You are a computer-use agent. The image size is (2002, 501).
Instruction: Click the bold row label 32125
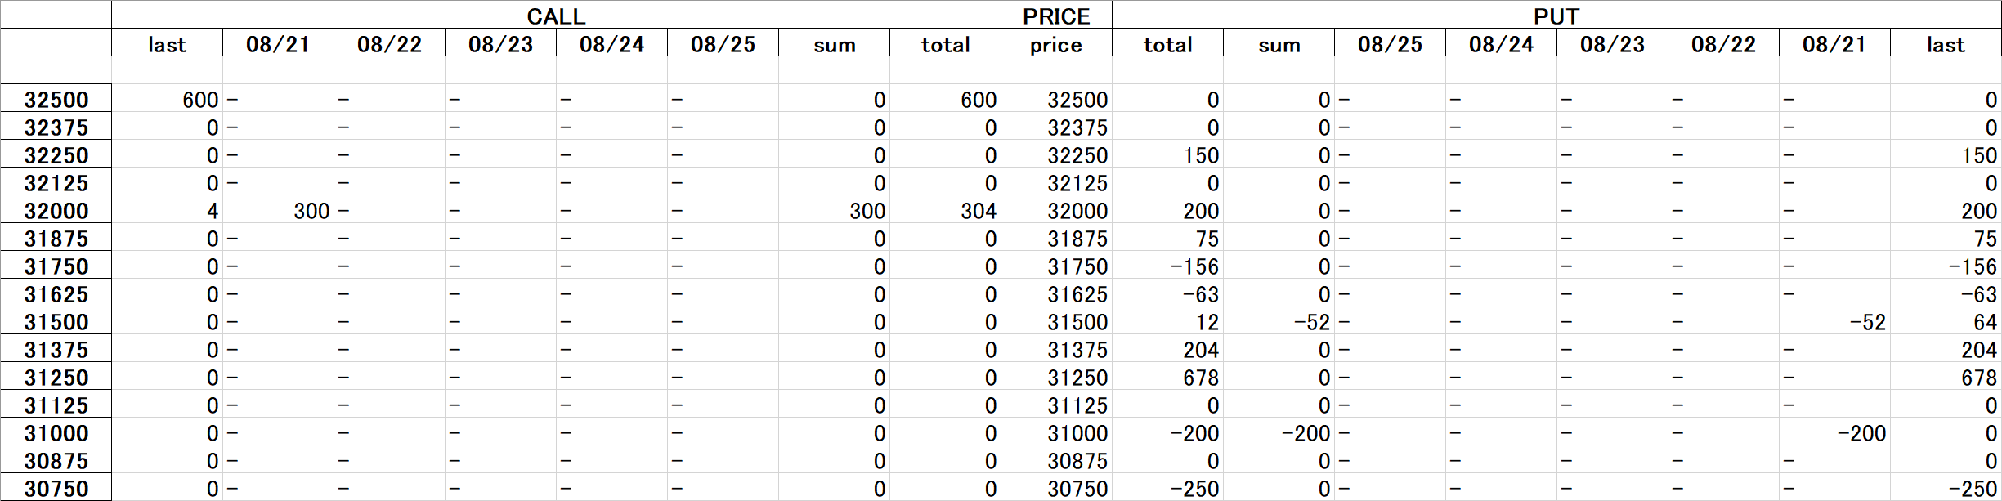(56, 182)
